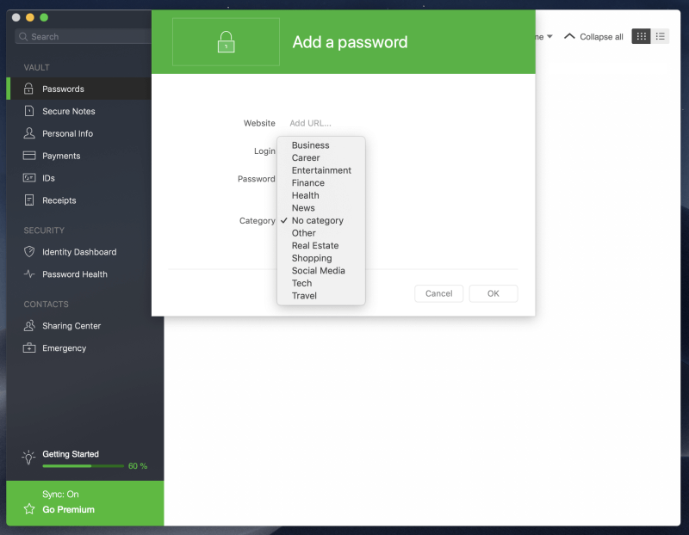Click the Collapse all chevron icon
The image size is (689, 535).
[x=569, y=36]
